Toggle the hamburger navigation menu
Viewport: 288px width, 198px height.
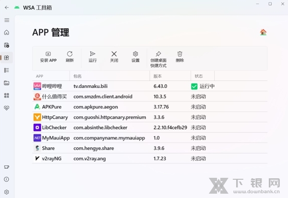(x=7, y=20)
